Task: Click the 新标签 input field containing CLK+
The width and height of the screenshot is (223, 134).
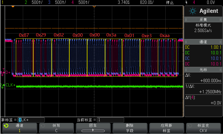Action: (31, 120)
